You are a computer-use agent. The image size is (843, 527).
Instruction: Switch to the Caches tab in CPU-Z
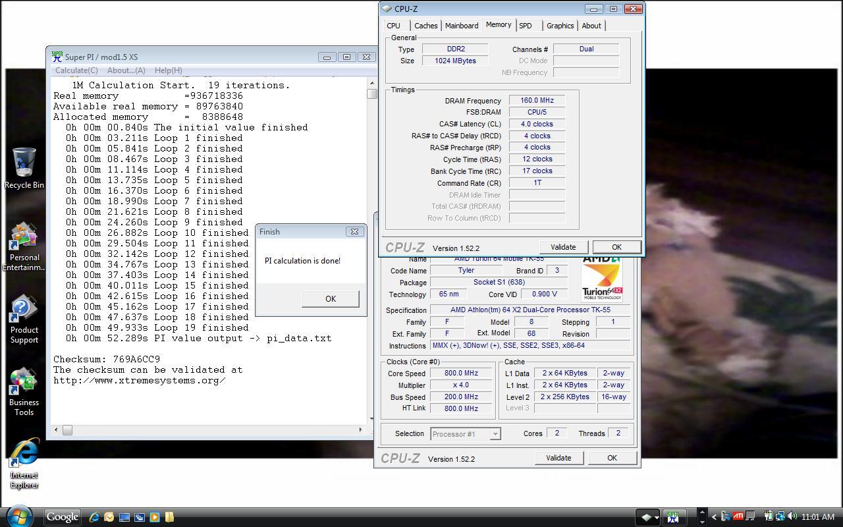point(425,26)
